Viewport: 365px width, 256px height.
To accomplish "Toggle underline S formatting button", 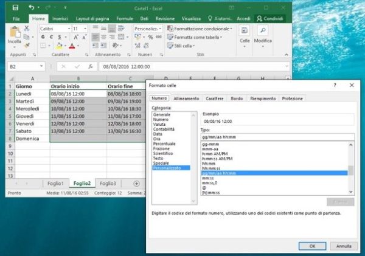I will click(x=60, y=37).
